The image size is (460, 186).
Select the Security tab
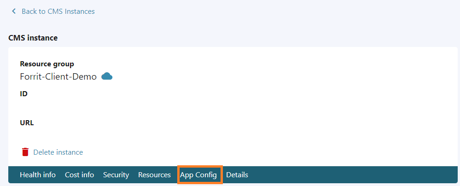pos(116,175)
